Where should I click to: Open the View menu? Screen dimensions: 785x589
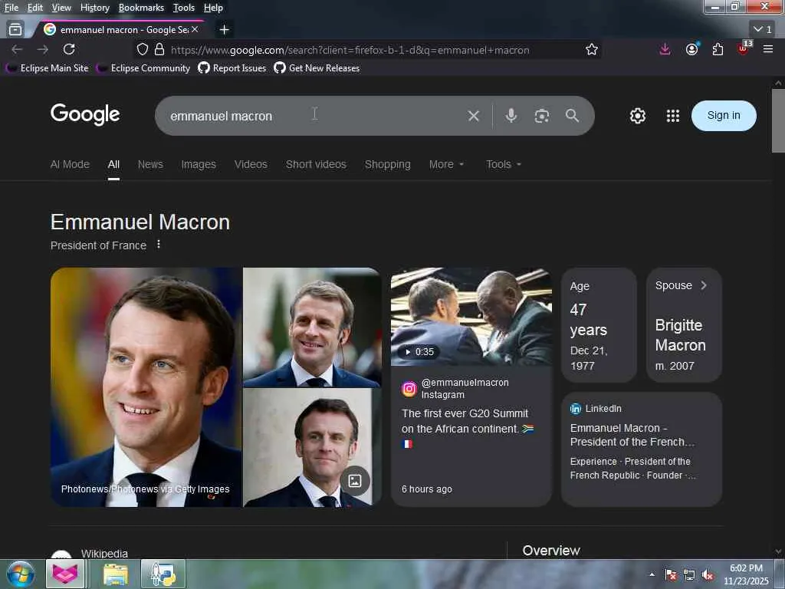(x=61, y=8)
